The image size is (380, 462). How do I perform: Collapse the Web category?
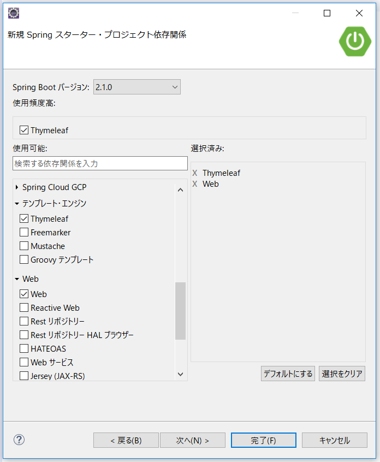17,279
